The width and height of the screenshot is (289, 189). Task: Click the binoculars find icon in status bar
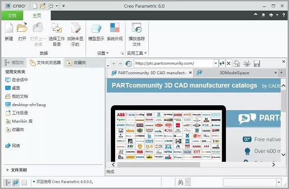click(x=181, y=182)
